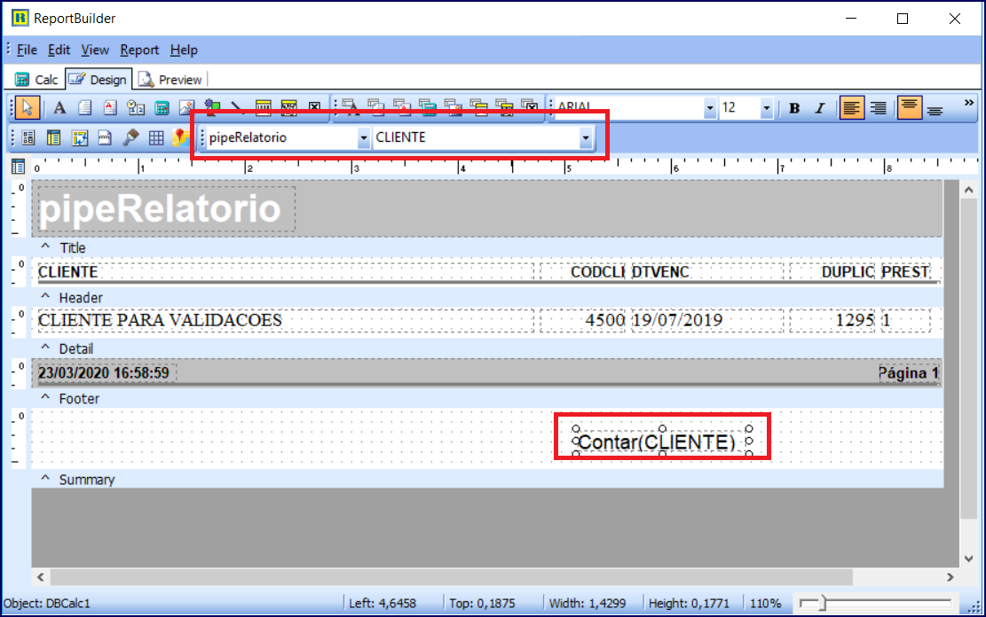The image size is (986, 617).
Task: Select the DBCheckBox data component tool
Action: 530,107
